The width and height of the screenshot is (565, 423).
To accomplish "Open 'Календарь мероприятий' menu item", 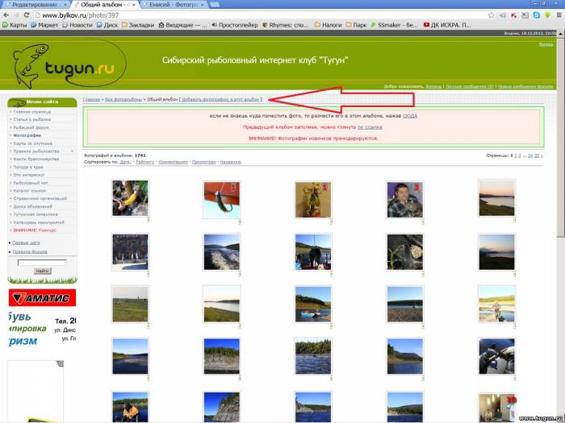I will click(x=39, y=222).
